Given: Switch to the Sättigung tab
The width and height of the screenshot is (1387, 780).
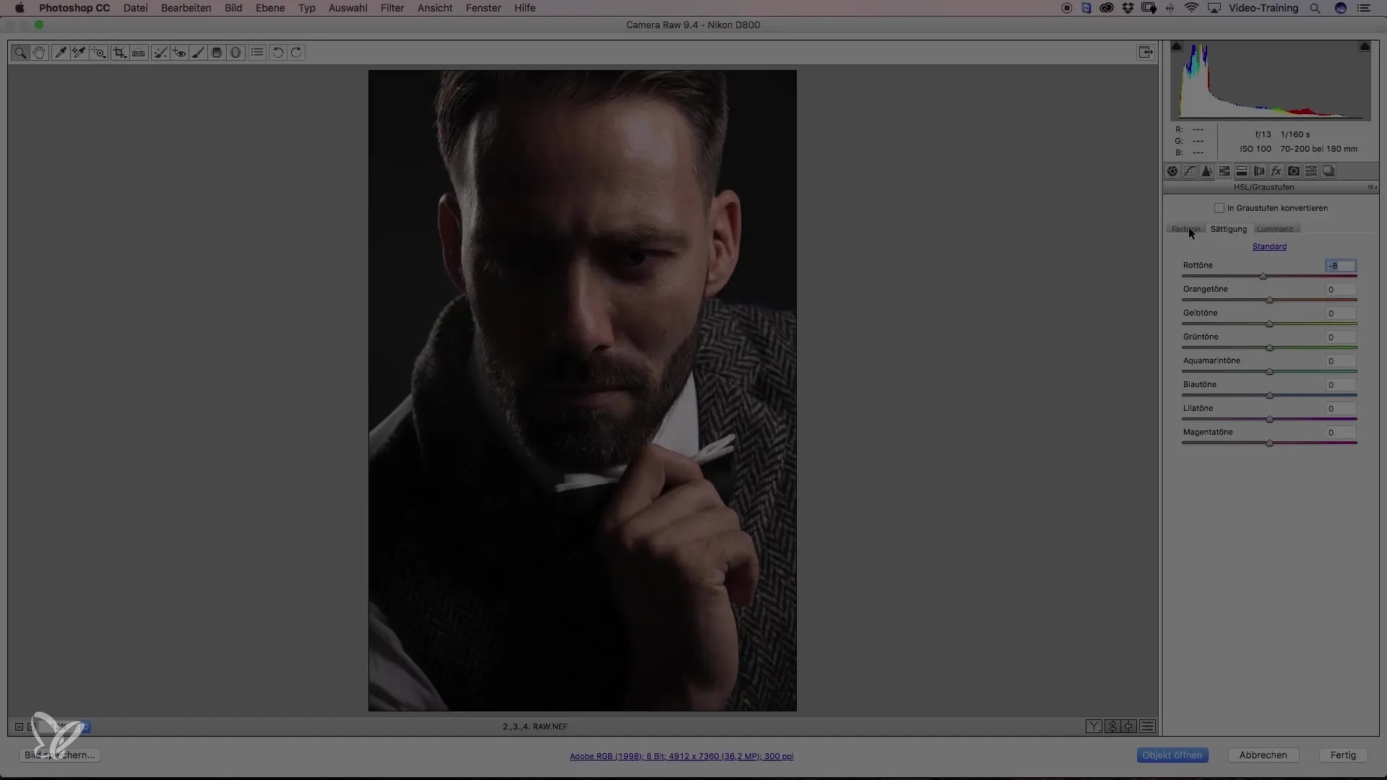Looking at the screenshot, I should 1229,229.
